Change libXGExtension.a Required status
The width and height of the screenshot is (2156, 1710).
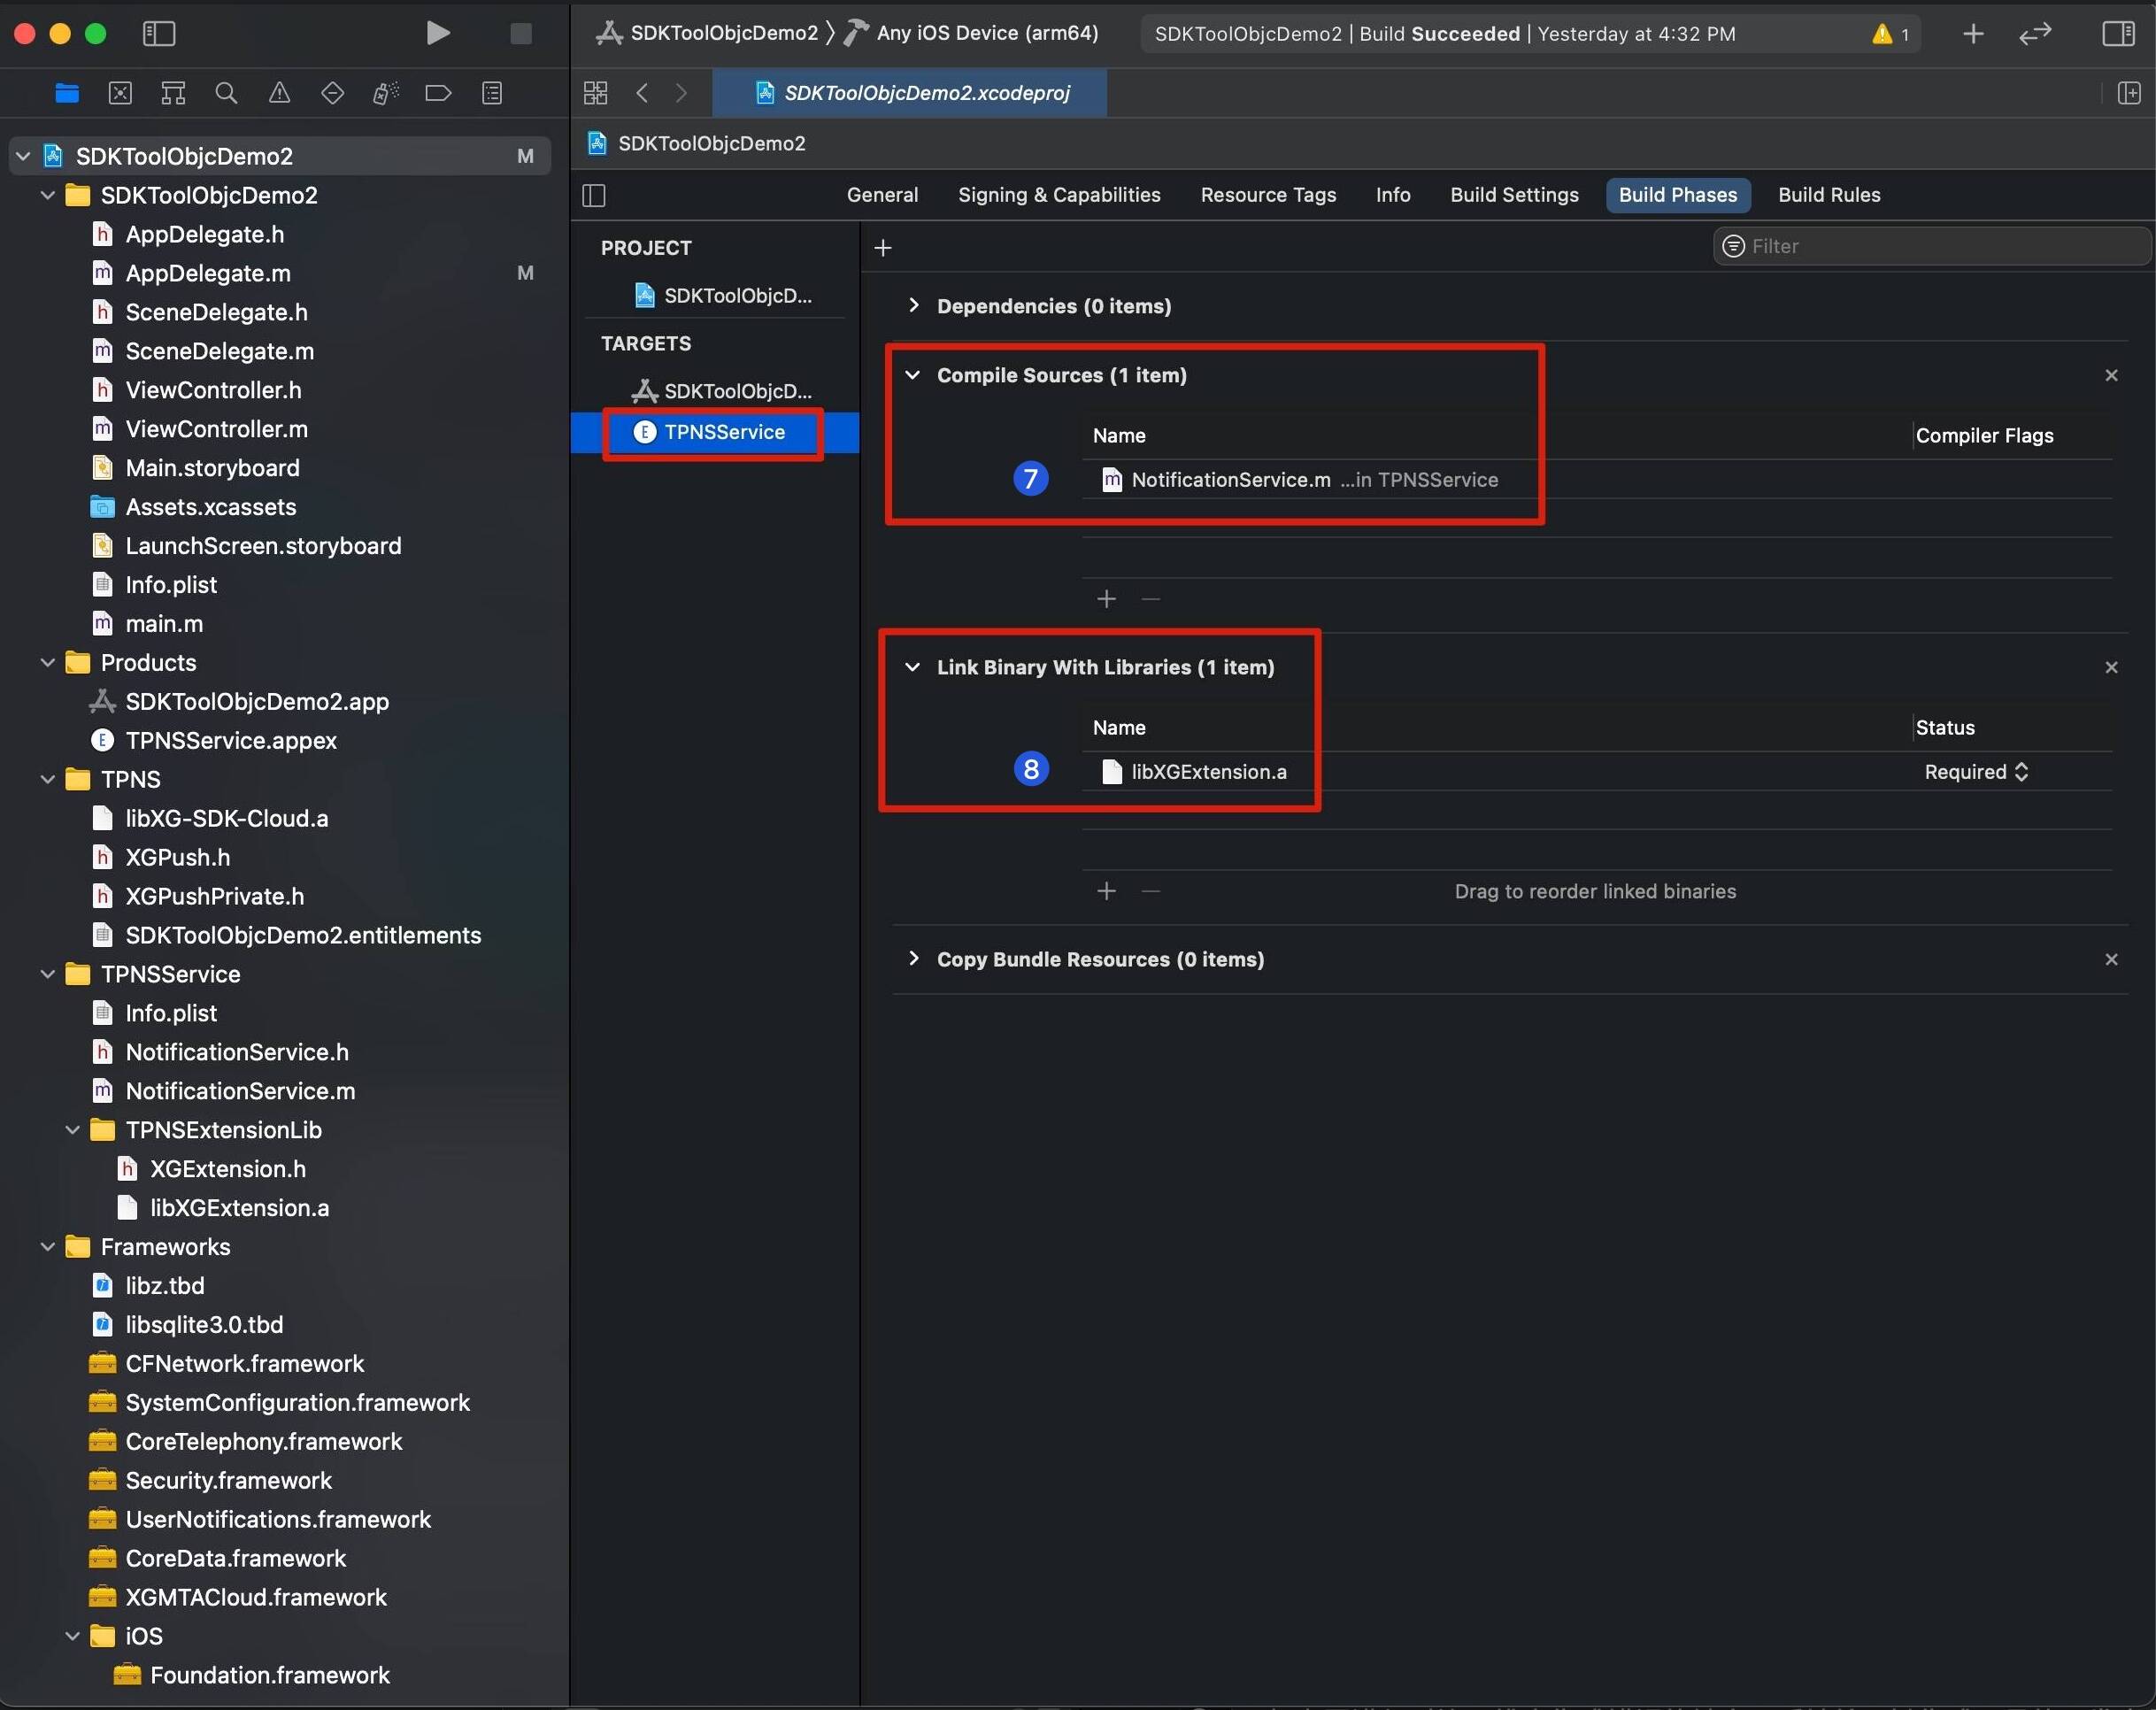(x=1976, y=772)
